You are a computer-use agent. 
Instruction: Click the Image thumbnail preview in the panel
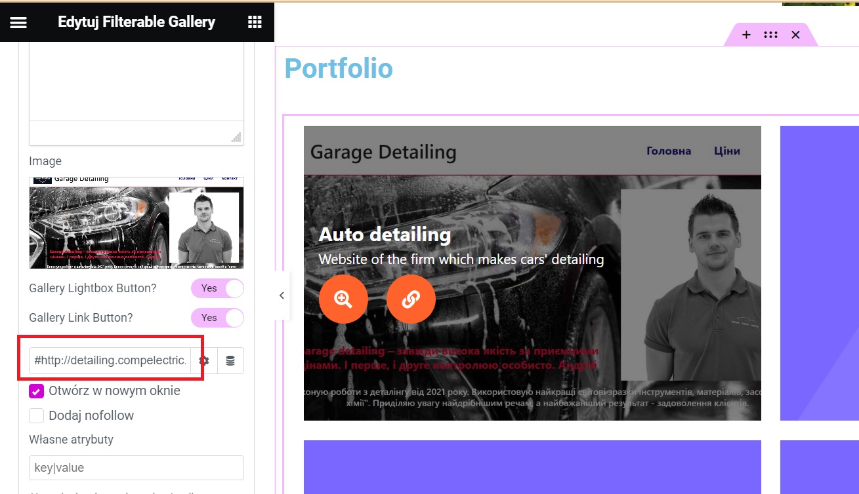[x=136, y=223]
